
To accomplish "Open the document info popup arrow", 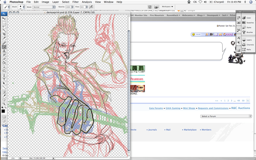I will pos(53,158).
